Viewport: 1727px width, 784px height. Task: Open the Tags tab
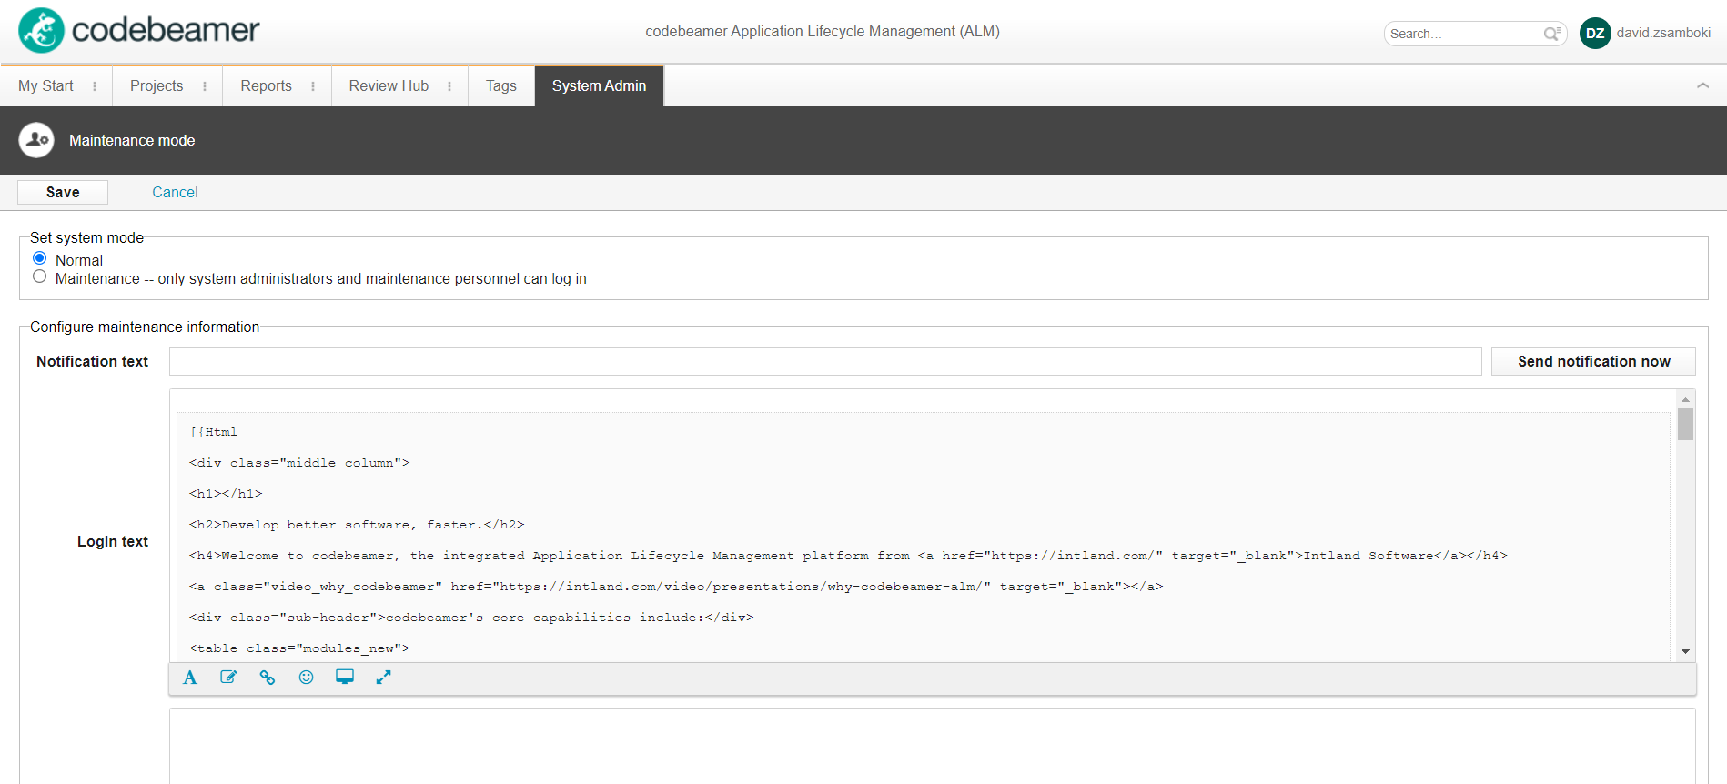point(501,85)
